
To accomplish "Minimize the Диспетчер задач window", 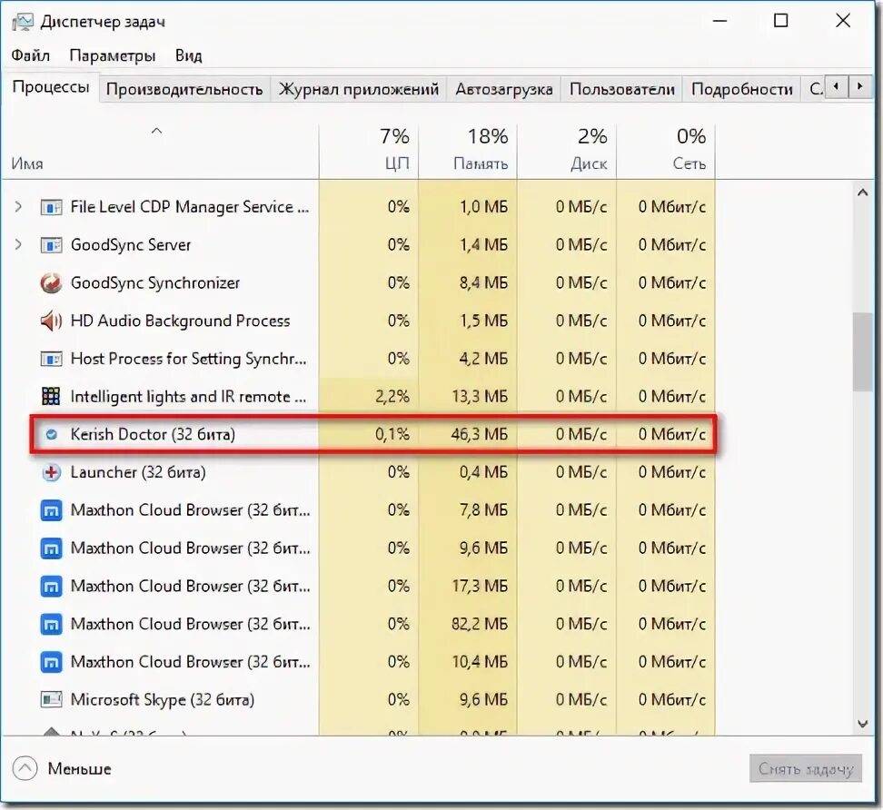I will (719, 21).
